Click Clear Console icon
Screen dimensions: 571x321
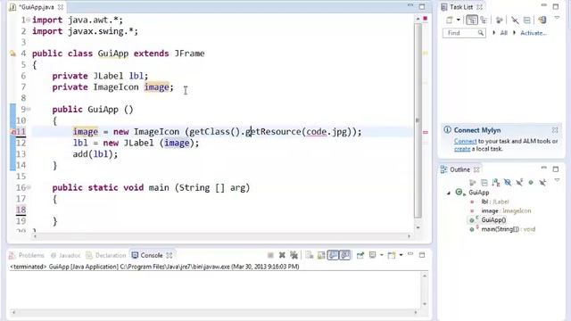click(310, 255)
